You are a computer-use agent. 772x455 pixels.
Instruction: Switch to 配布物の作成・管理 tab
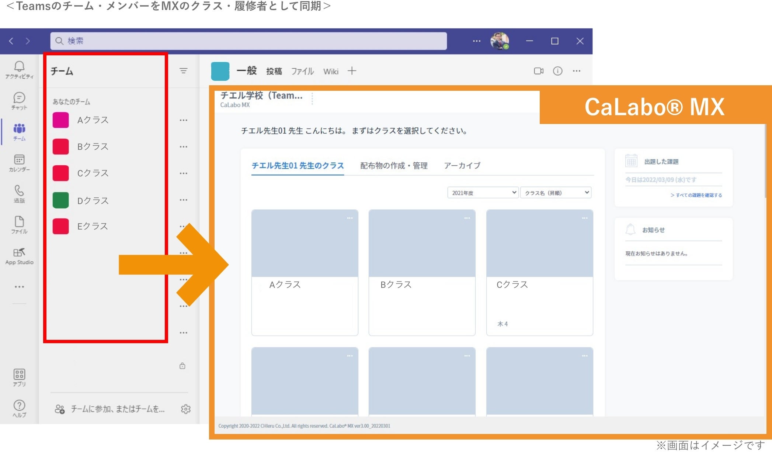point(394,166)
